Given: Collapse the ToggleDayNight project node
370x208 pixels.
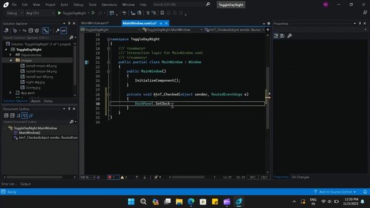Looking at the screenshot, I should point(6,50).
